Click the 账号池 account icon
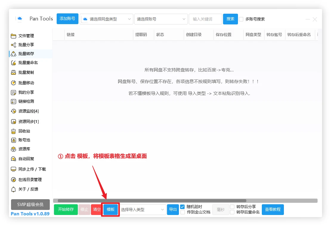Screen dimensions: 331x226 coord(13,140)
